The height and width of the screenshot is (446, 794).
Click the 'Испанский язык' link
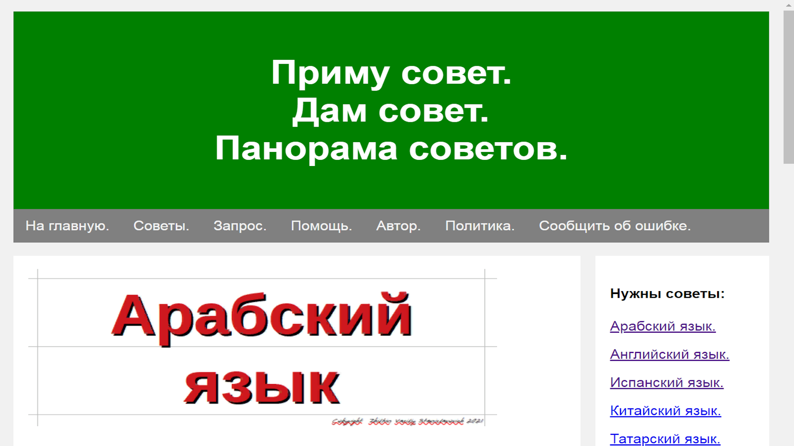(x=666, y=382)
